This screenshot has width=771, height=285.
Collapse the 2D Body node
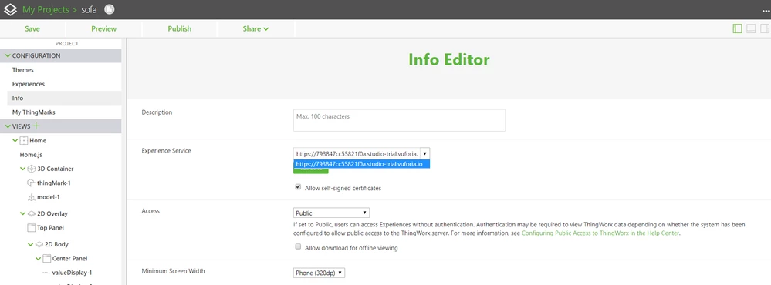[31, 245]
